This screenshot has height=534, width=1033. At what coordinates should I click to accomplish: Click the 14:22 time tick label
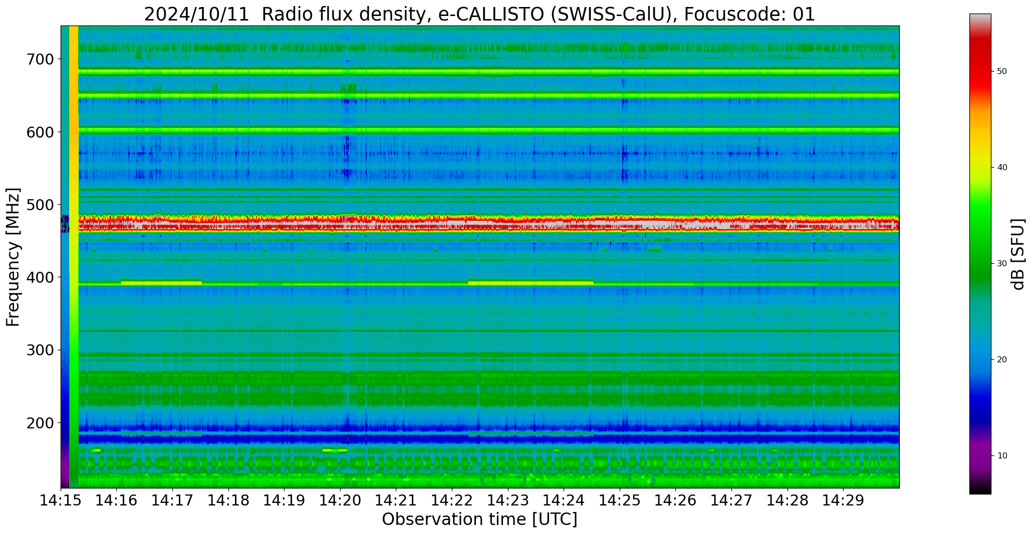[x=452, y=500]
